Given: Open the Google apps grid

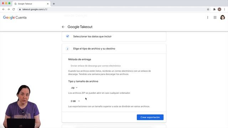Looking at the screenshot, I should coord(215,17).
